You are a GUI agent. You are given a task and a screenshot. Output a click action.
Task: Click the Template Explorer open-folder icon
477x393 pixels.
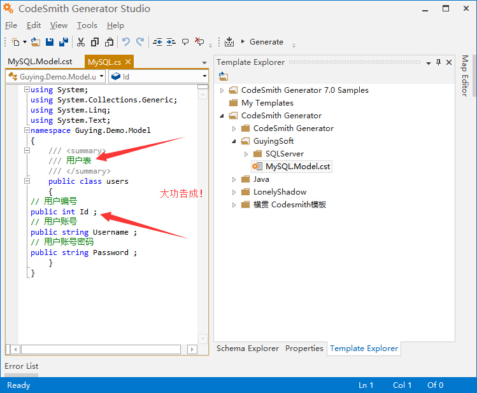click(224, 76)
